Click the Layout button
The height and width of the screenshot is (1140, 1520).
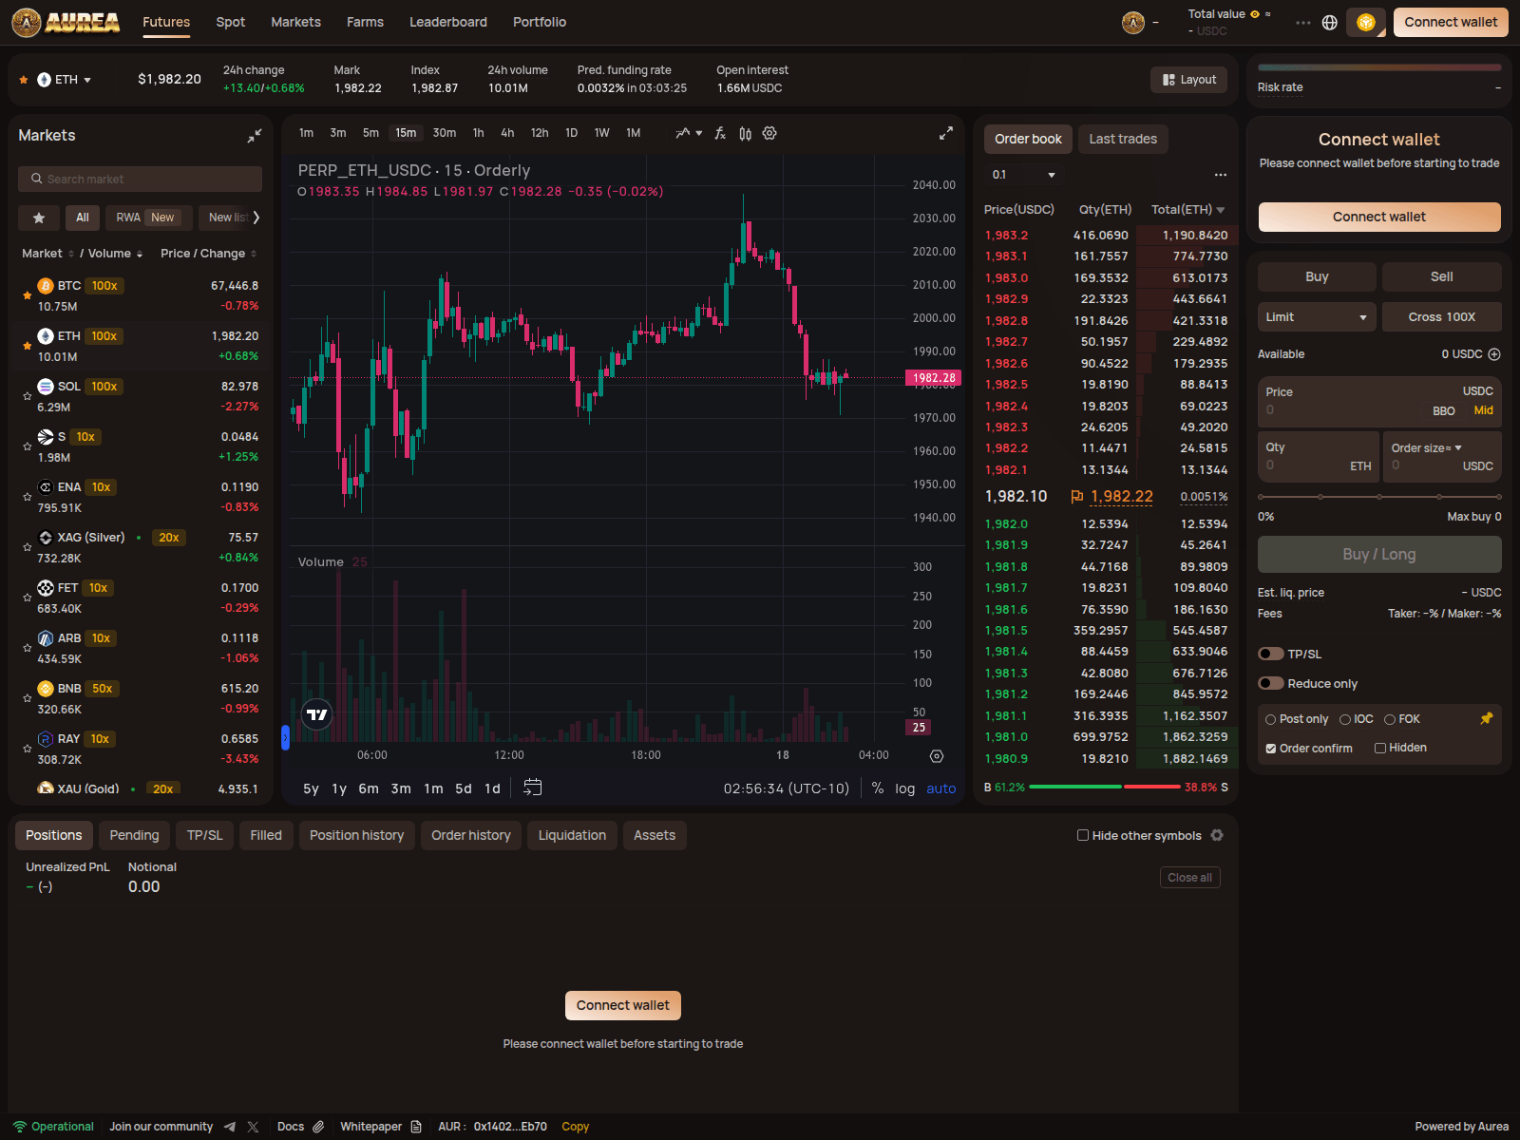click(1189, 80)
